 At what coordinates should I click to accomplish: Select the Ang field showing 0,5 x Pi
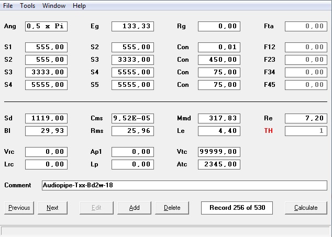click(x=47, y=26)
